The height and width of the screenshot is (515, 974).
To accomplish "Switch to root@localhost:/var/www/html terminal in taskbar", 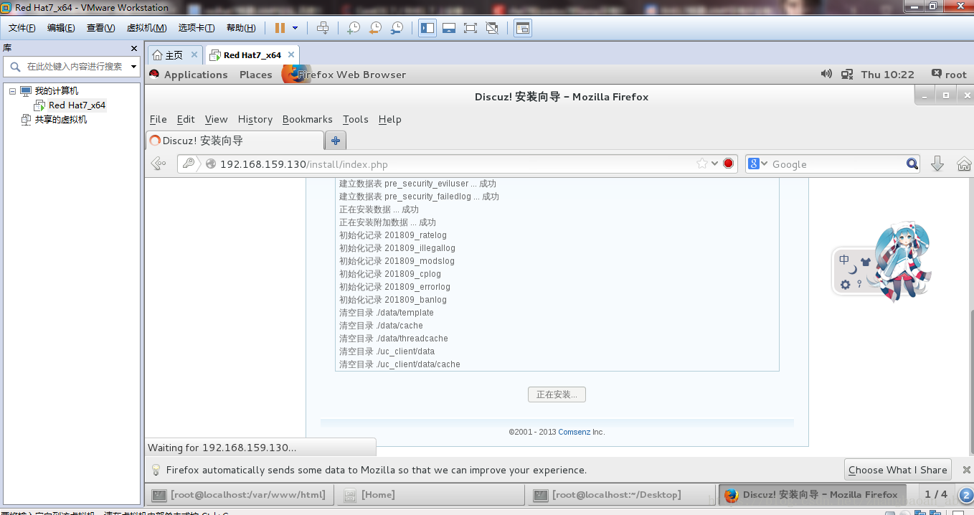I will pyautogui.click(x=240, y=495).
